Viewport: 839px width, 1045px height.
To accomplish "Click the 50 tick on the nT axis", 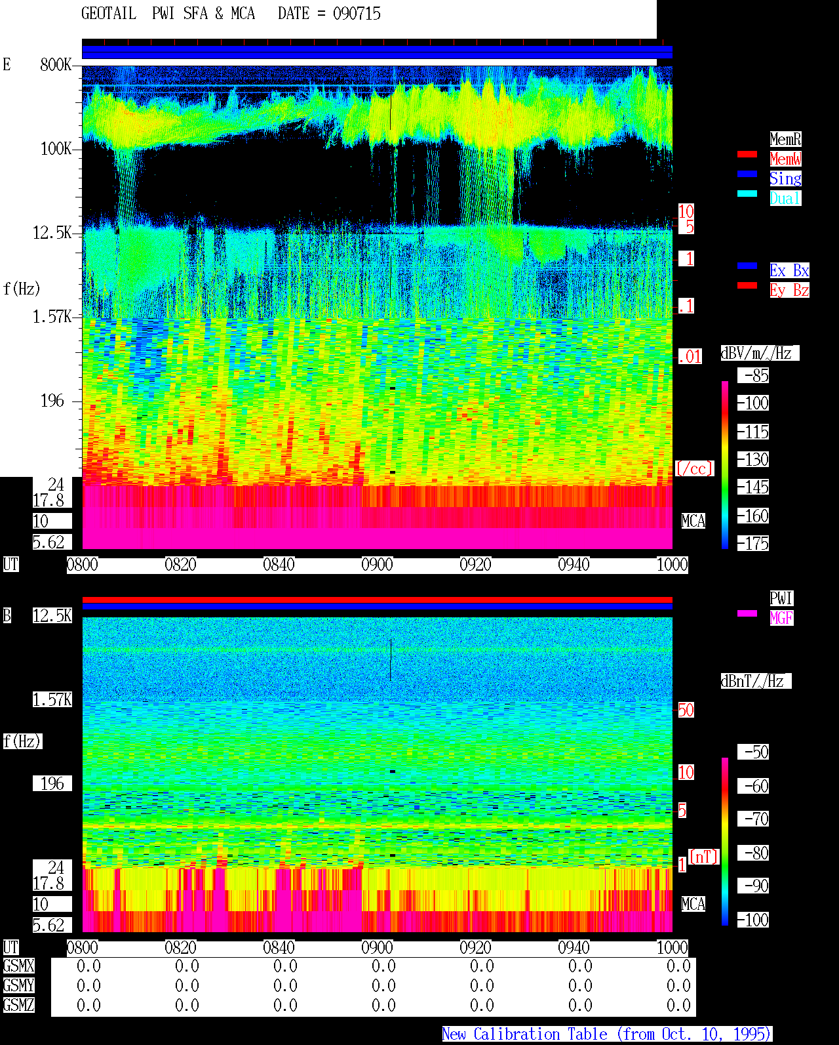I will [x=686, y=710].
